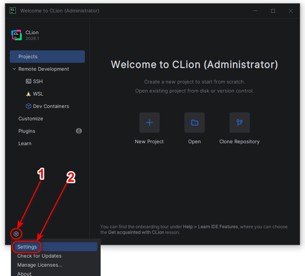
Task: Click the CLion icon in title bar
Action: click(13, 11)
